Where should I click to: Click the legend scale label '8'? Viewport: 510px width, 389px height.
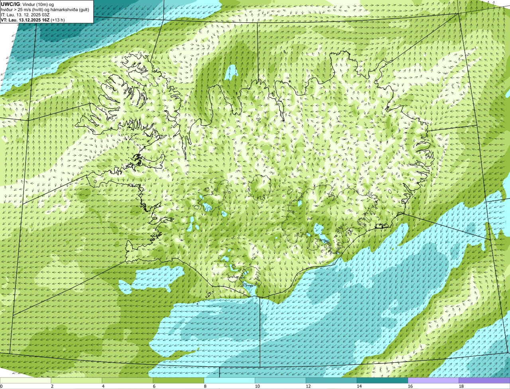coord(205,386)
